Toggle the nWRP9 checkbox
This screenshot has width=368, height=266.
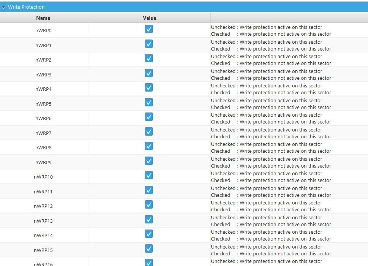[149, 161]
